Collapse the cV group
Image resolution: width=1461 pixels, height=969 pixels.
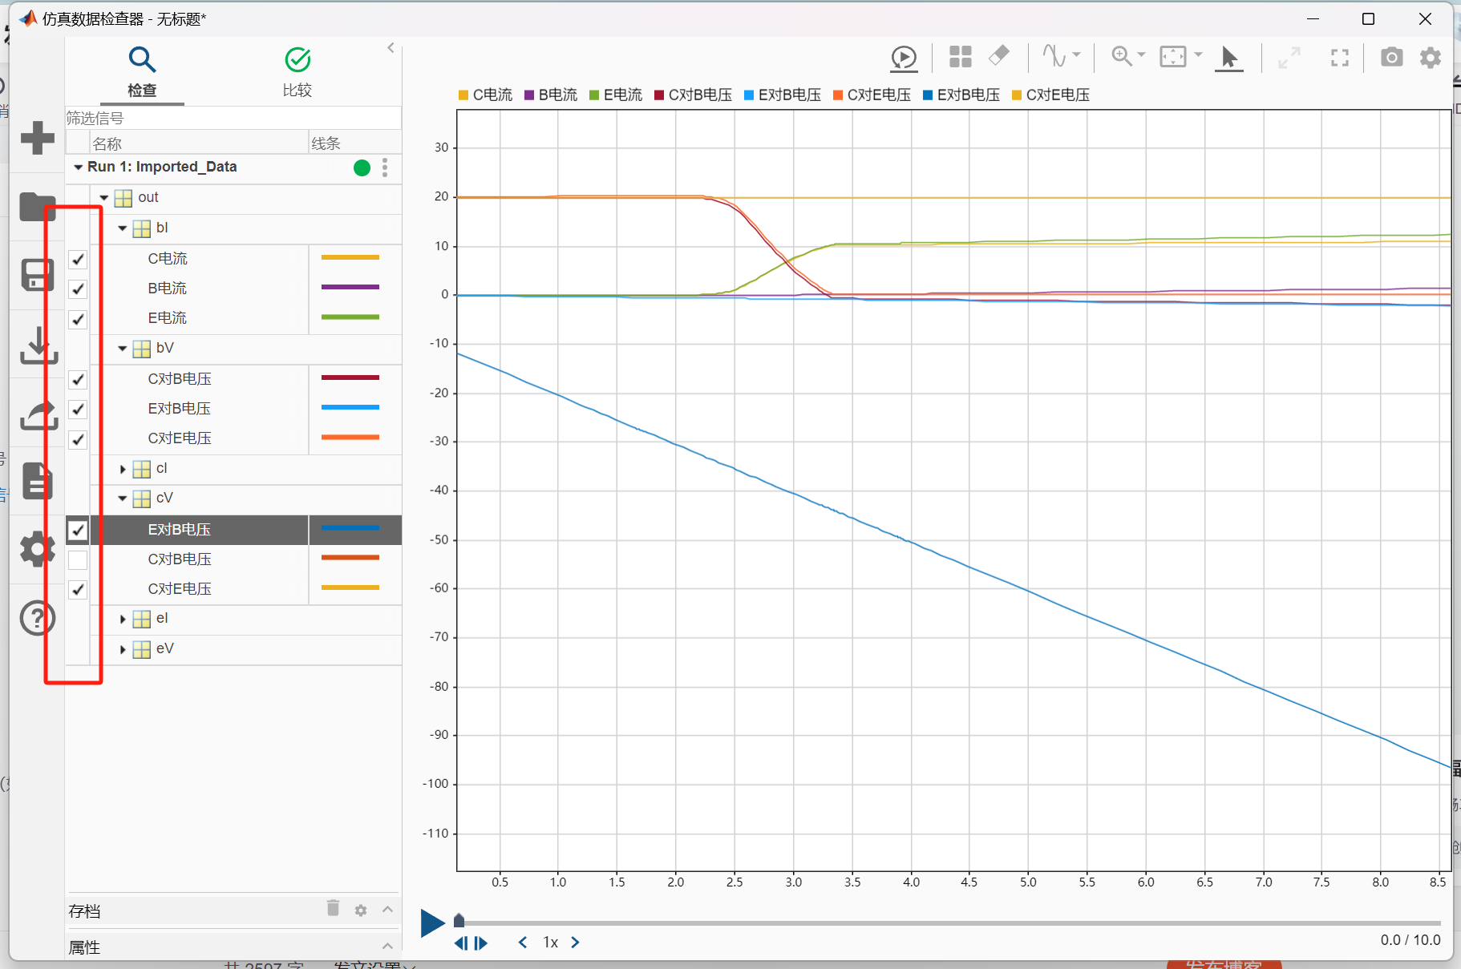pyautogui.click(x=123, y=499)
